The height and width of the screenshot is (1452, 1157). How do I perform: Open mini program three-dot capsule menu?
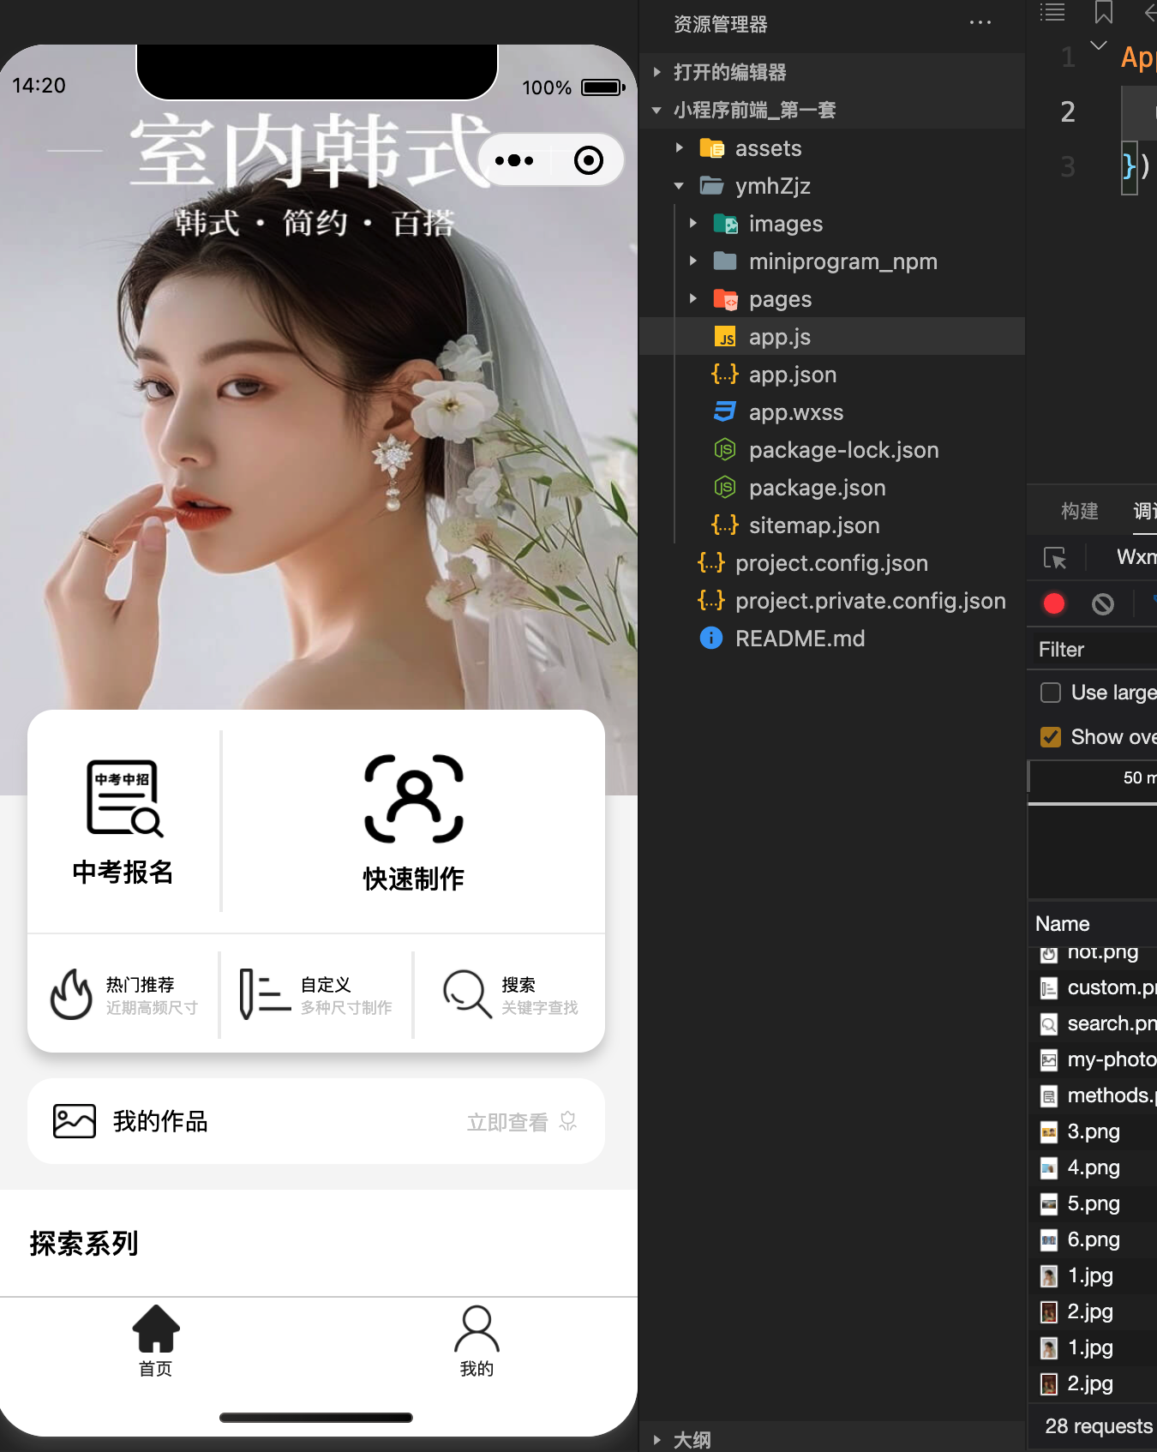click(x=514, y=160)
